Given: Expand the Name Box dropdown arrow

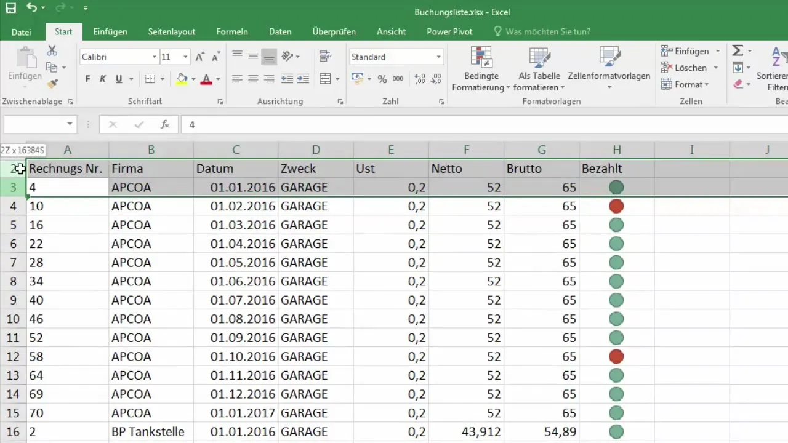Looking at the screenshot, I should [x=70, y=124].
